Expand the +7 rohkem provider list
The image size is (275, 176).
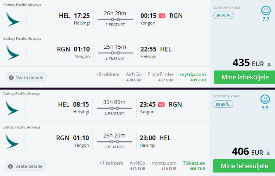[111, 163]
